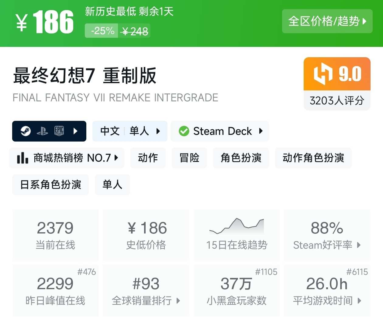383x319 pixels.
Task: Open the Steam好评率 88% details
Action: point(327,235)
